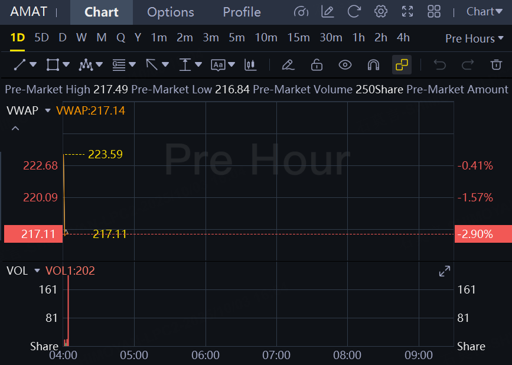The image size is (512, 365).
Task: Select the 4h interval
Action: pos(403,38)
